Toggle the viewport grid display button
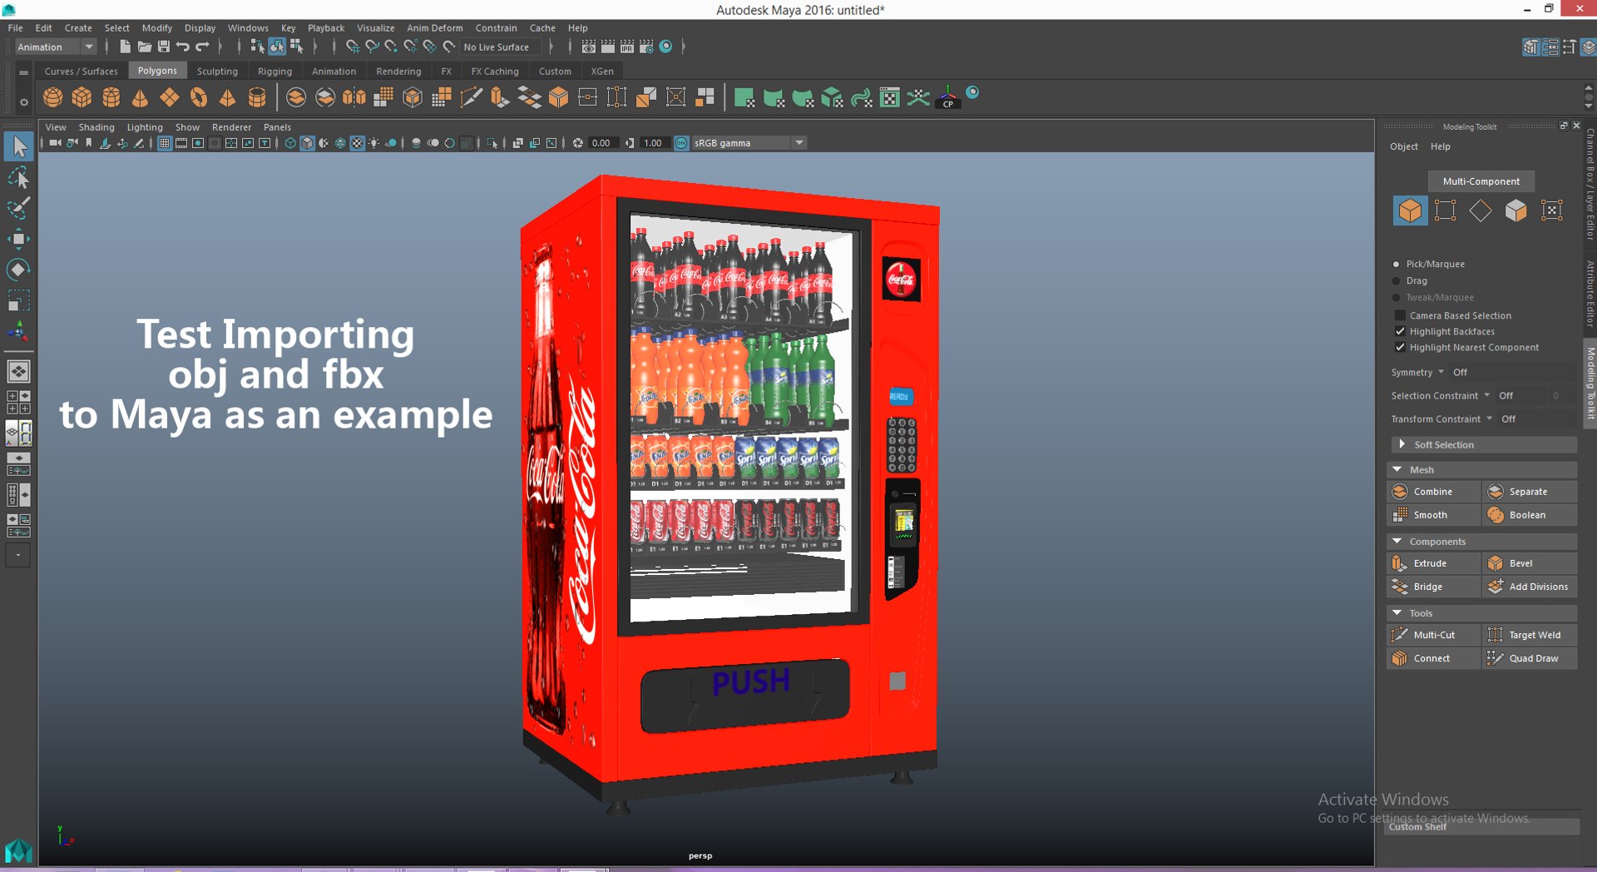 click(x=165, y=143)
